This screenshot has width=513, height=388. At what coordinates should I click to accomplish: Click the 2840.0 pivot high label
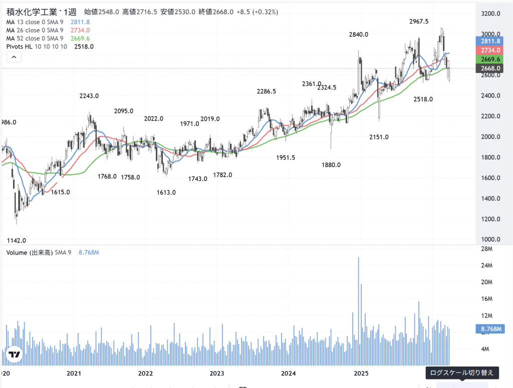359,34
